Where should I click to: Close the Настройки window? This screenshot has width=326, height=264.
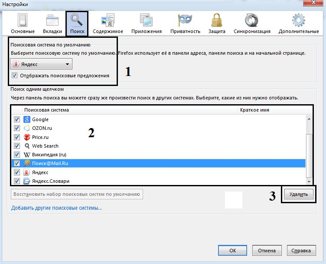click(x=314, y=3)
